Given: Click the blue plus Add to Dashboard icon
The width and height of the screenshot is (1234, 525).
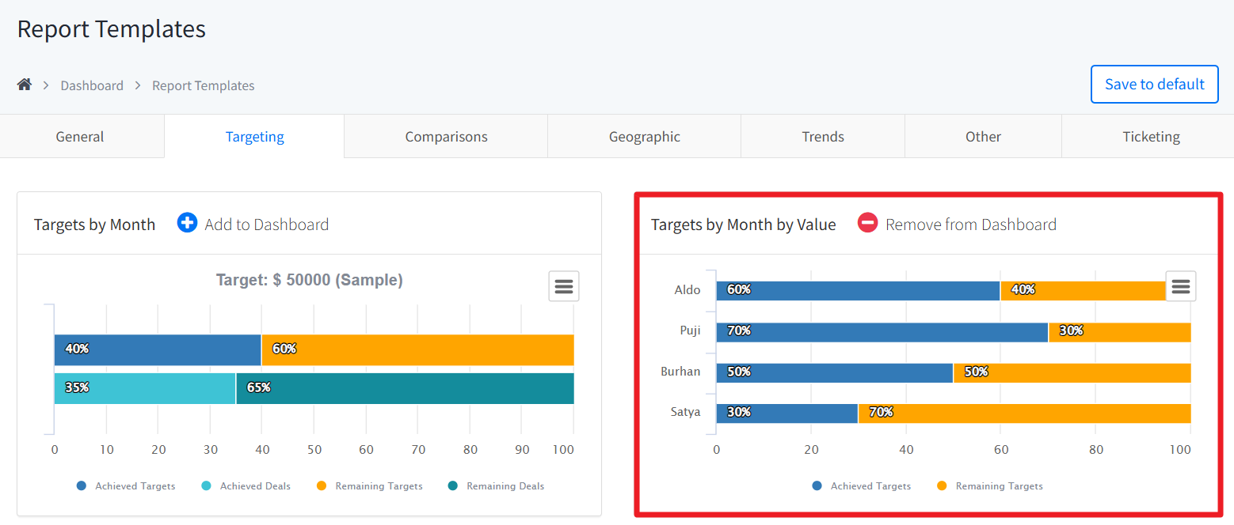Looking at the screenshot, I should (187, 224).
